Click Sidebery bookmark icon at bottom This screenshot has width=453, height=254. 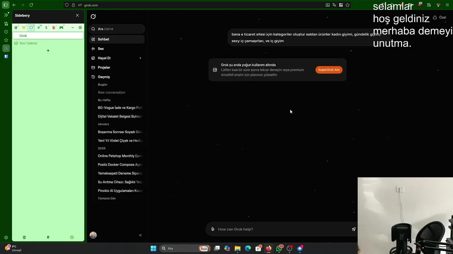coord(48,237)
